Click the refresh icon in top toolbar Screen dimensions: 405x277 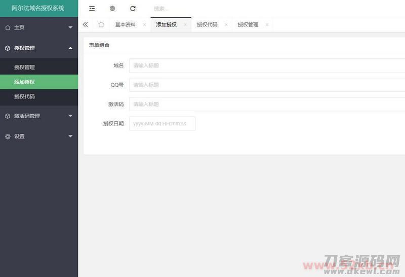point(133,9)
